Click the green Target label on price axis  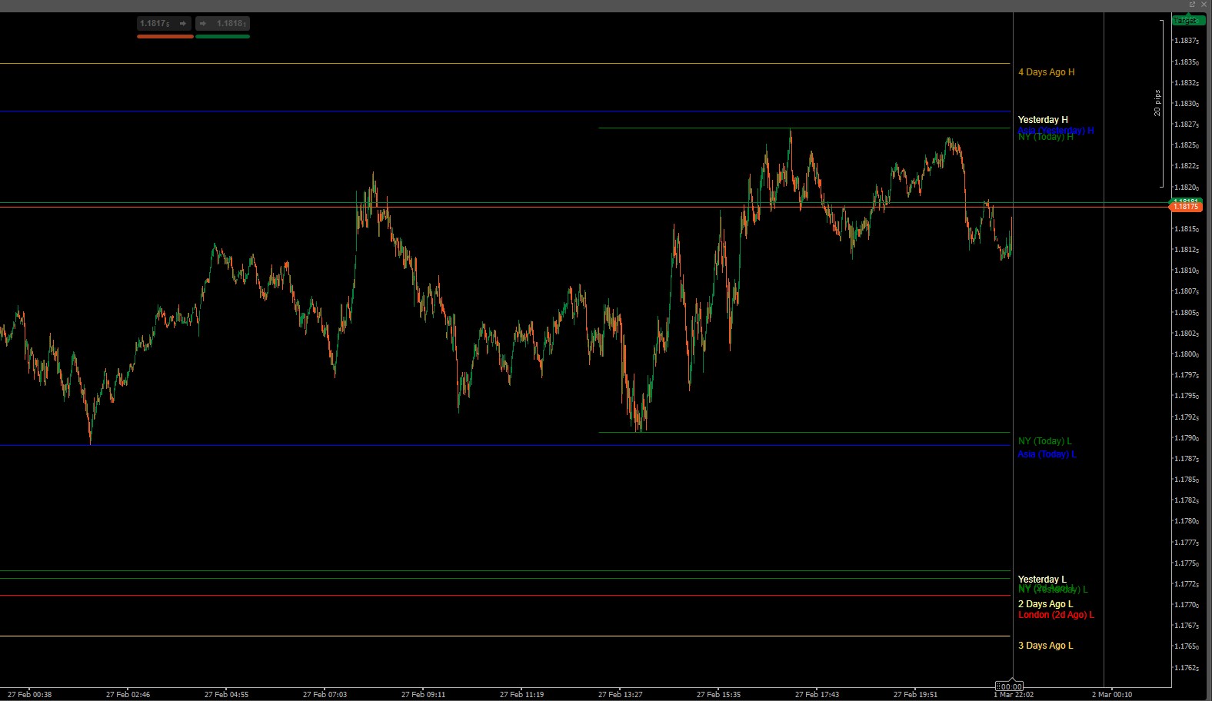[1187, 21]
